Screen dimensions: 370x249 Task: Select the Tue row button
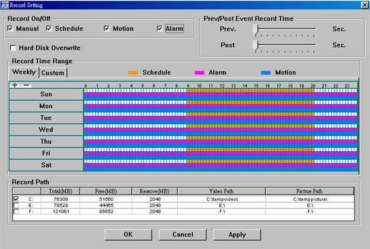46,118
